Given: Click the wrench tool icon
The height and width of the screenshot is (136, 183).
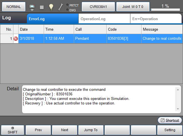Looking at the screenshot, I should click(61, 7).
